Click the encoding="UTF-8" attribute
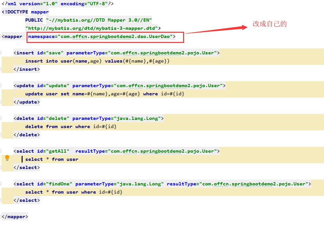Image resolution: width=324 pixels, height=248 pixels. pyautogui.click(x=84, y=4)
